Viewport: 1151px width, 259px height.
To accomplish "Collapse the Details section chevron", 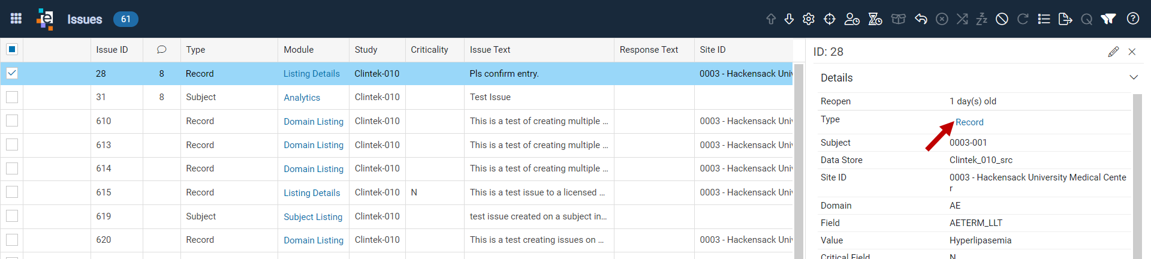I will click(1133, 77).
